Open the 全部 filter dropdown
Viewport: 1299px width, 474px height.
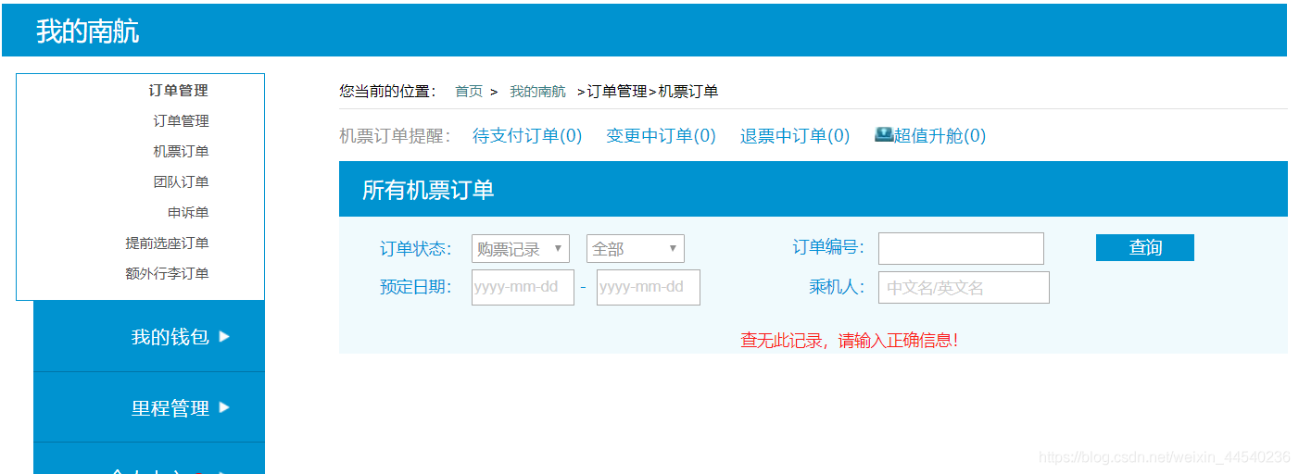pos(636,249)
